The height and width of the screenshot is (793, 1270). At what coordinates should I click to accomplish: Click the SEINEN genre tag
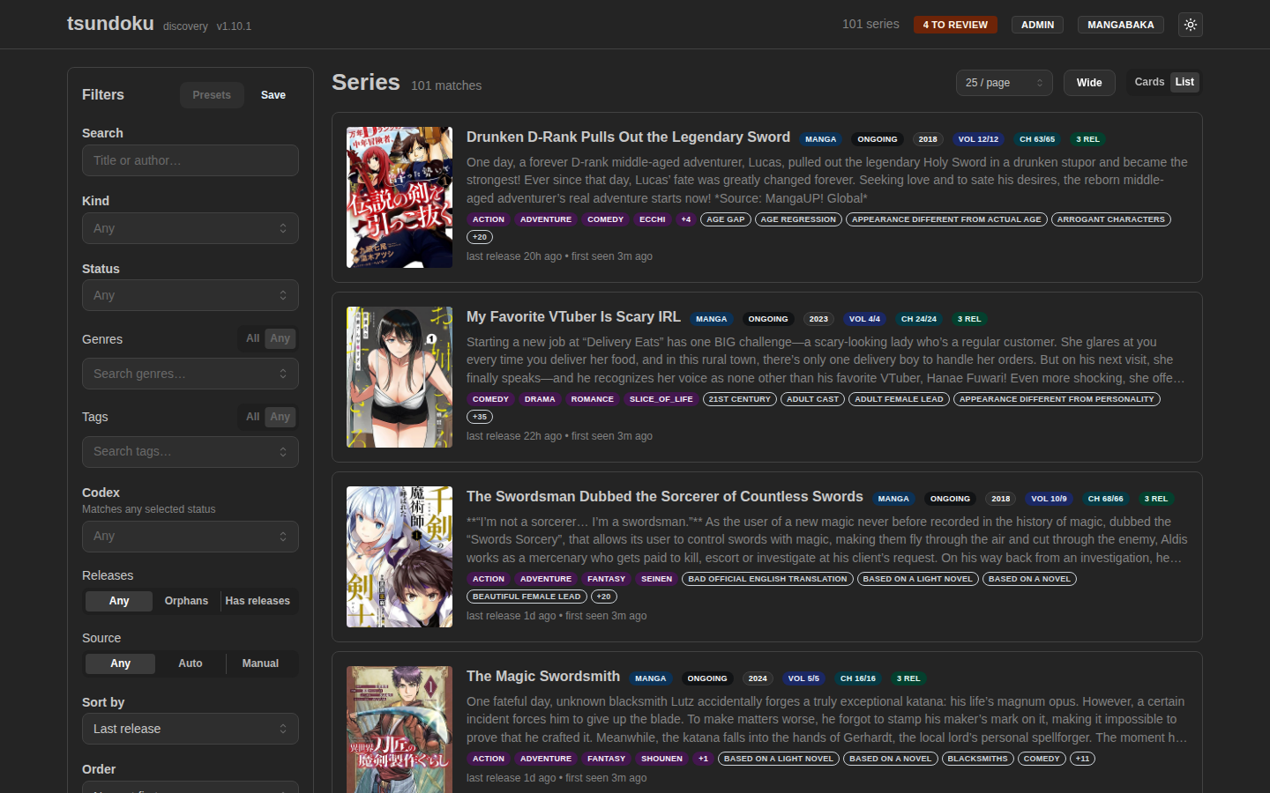pyautogui.click(x=657, y=579)
